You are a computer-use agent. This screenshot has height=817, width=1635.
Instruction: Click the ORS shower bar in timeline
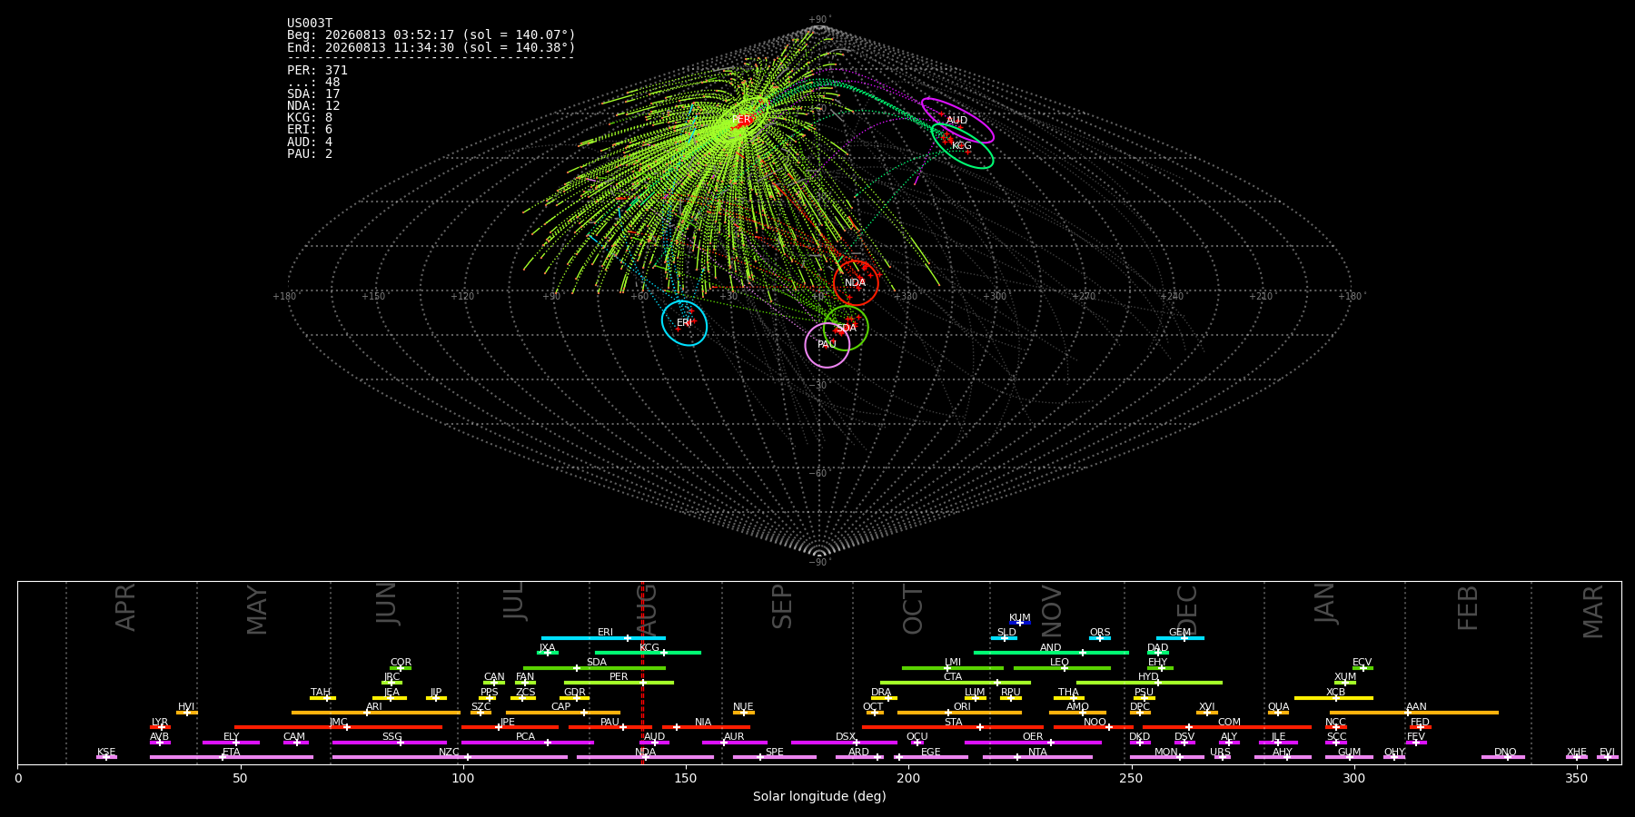[x=1100, y=638]
